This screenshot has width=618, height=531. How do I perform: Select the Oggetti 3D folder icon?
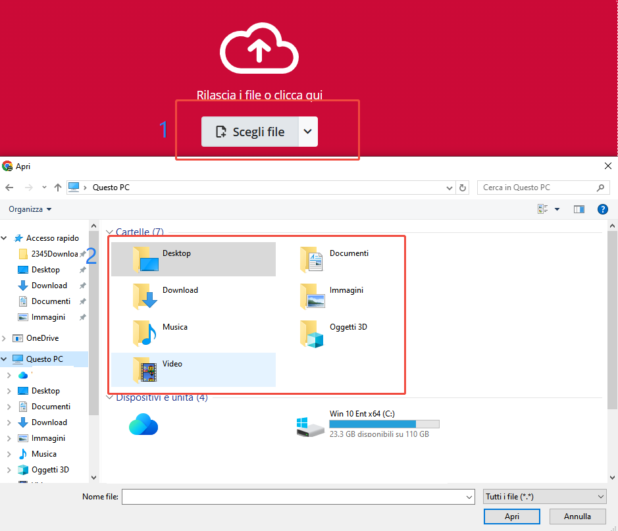coord(312,334)
